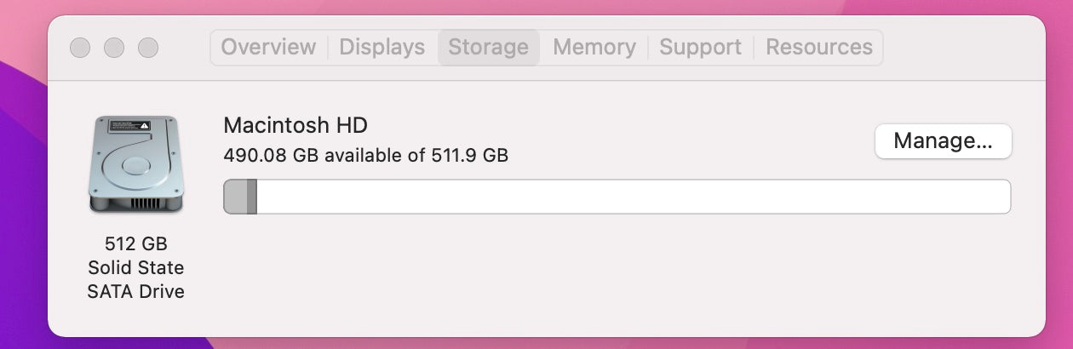The width and height of the screenshot is (1073, 349).
Task: Click the dark gray storage bar segment
Action: (251, 197)
